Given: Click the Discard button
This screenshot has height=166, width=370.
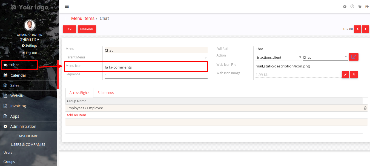Looking at the screenshot, I should coord(87,29).
